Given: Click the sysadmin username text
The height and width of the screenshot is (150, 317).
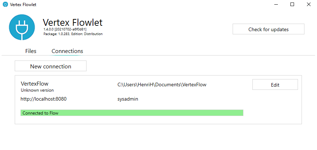Looking at the screenshot, I should 128,99.
